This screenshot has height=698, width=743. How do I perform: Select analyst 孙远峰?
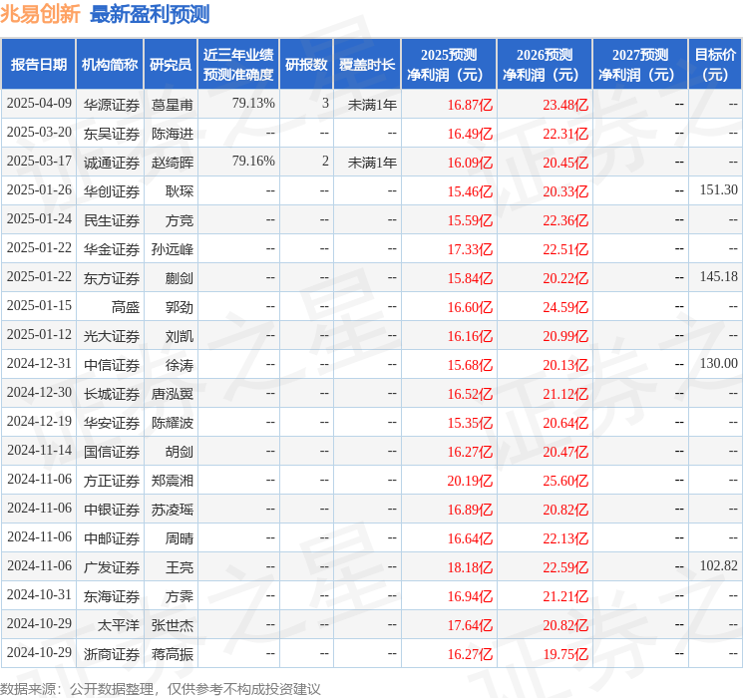(x=173, y=249)
